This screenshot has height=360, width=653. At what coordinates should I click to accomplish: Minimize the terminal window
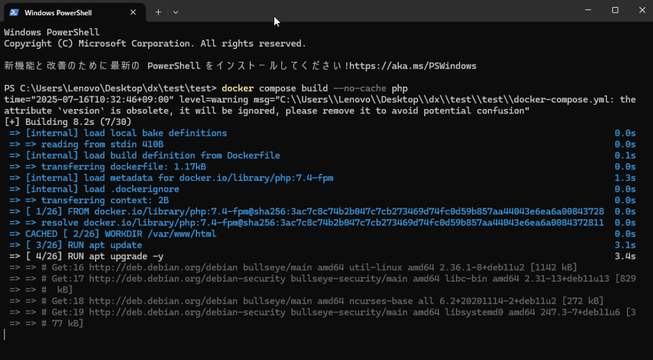[585, 10]
